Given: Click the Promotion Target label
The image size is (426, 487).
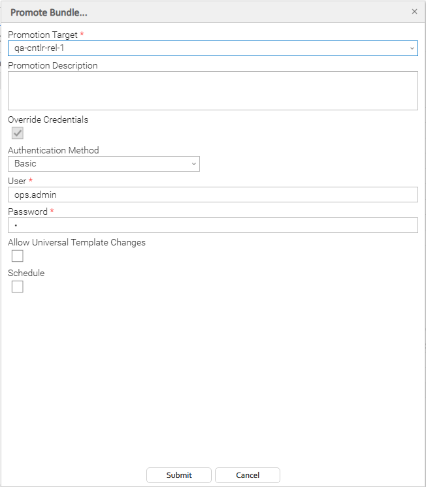Looking at the screenshot, I should tap(42, 34).
